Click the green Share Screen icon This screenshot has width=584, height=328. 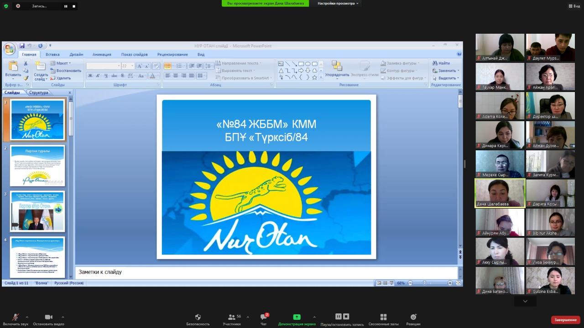pyautogui.click(x=297, y=317)
